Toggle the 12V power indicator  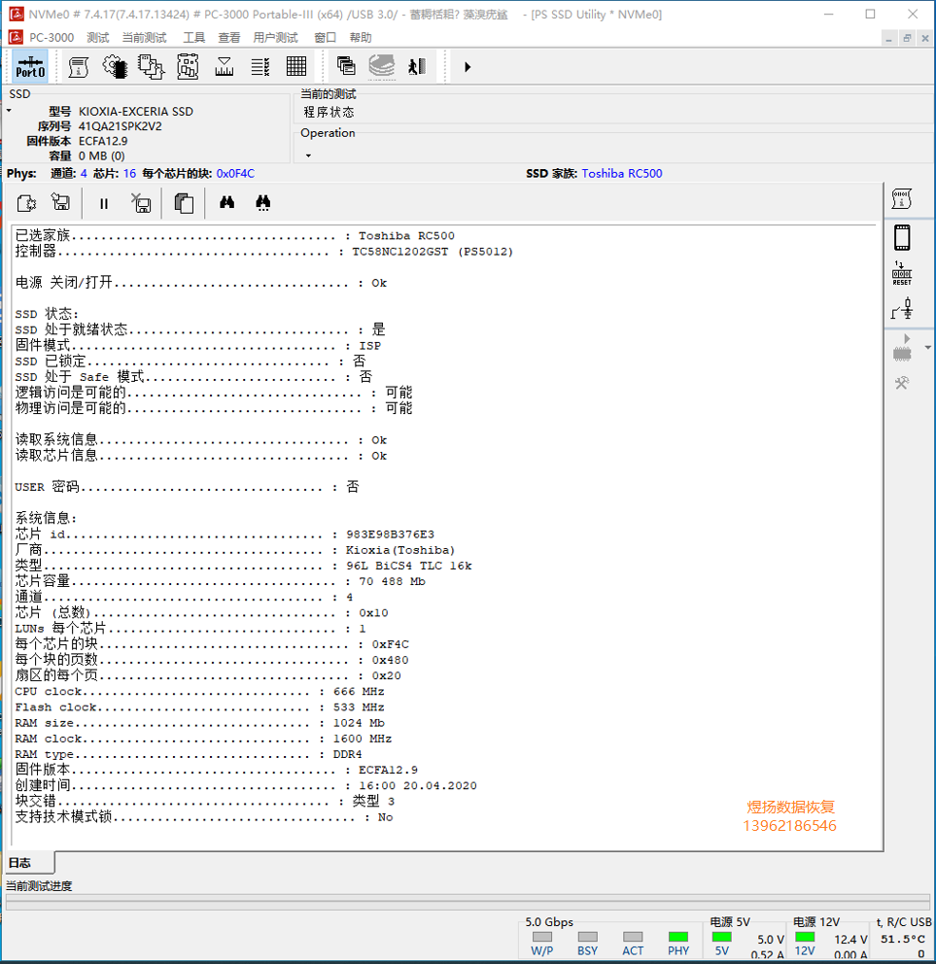(805, 937)
